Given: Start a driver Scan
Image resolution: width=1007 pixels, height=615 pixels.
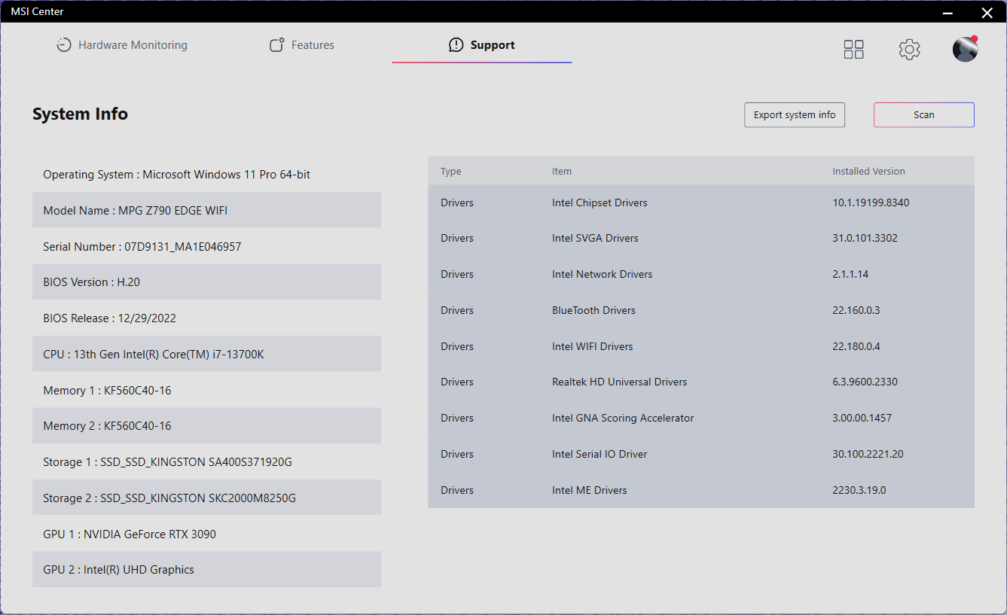Looking at the screenshot, I should [x=923, y=115].
